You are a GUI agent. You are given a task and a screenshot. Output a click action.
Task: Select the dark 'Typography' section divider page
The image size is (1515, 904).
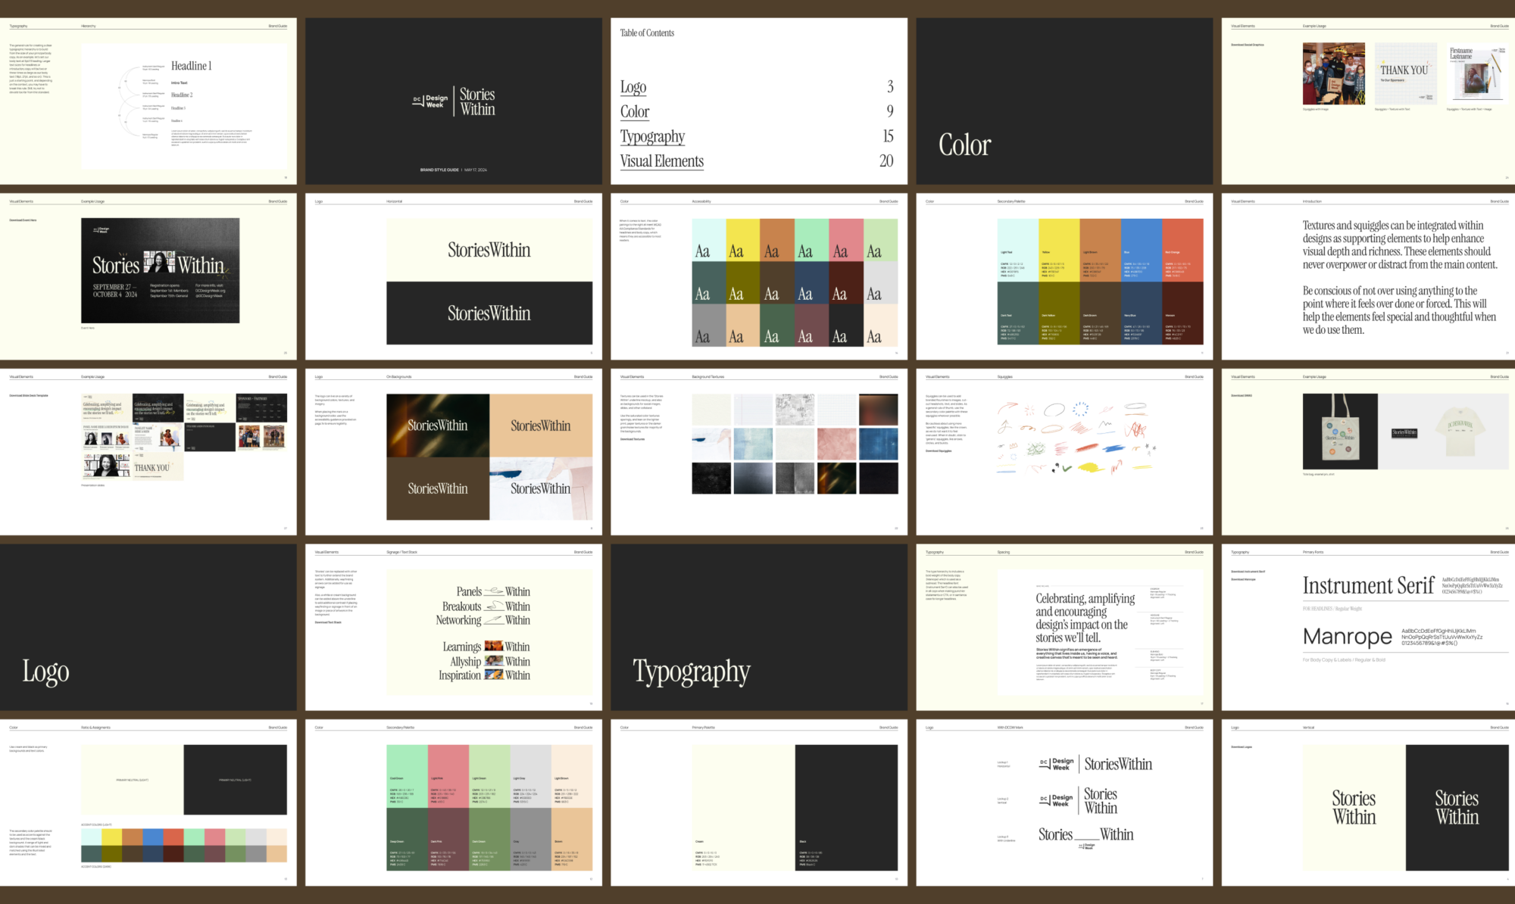point(759,627)
